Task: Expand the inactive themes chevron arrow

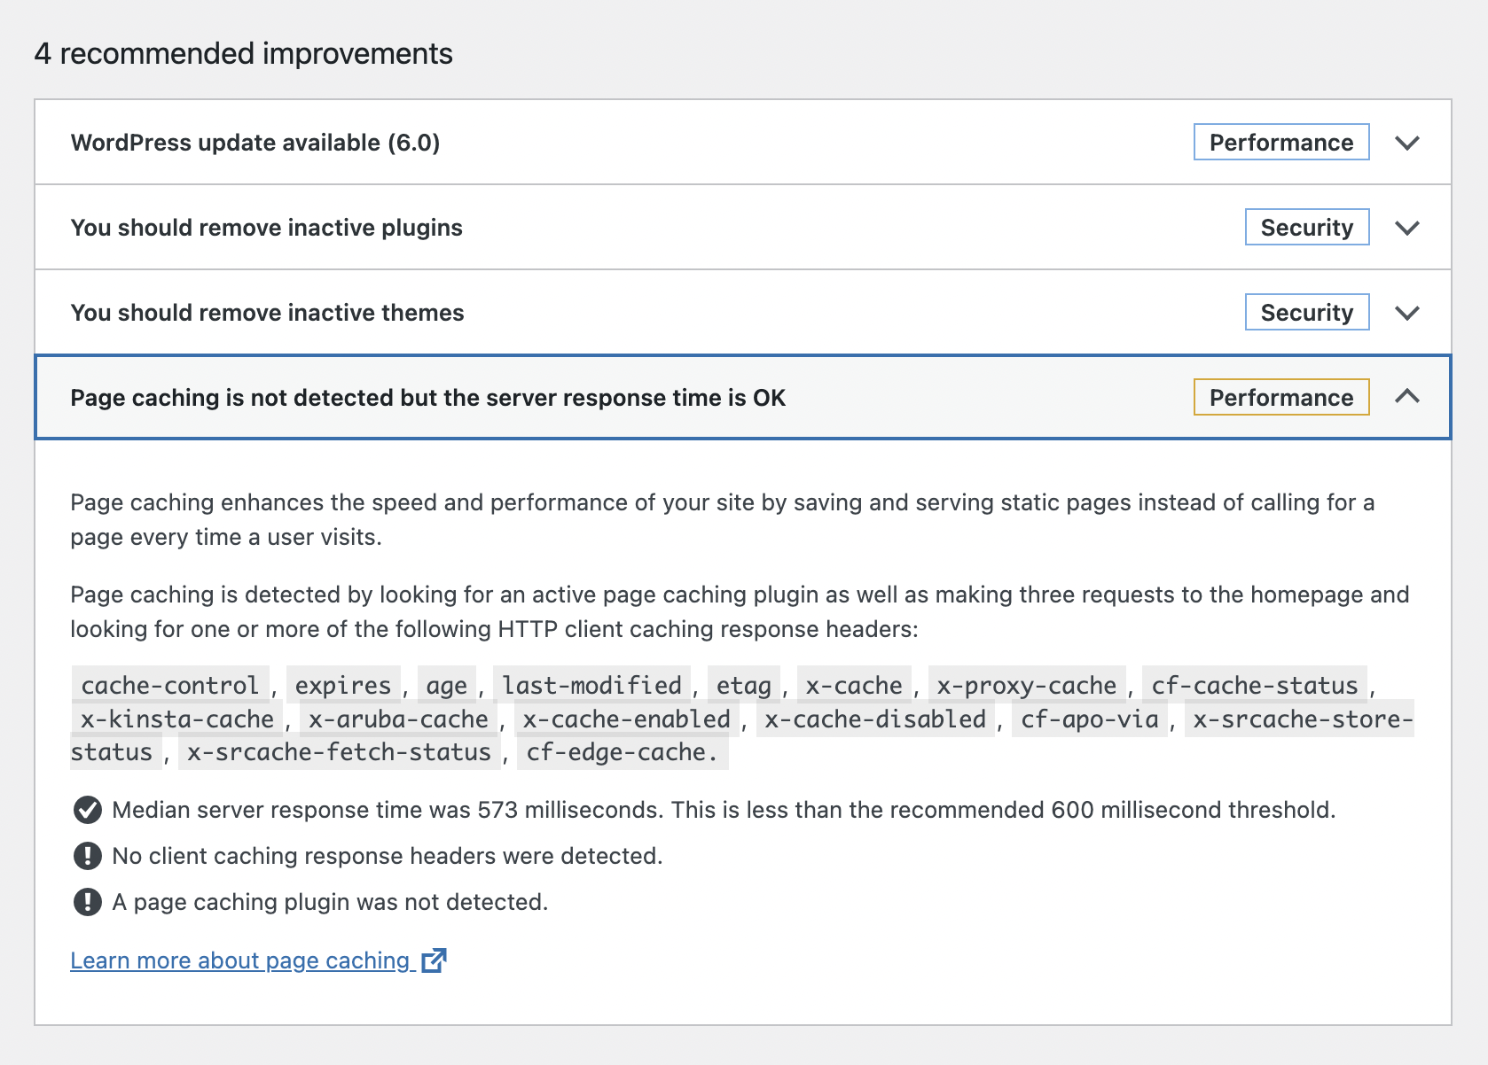Action: (1406, 313)
